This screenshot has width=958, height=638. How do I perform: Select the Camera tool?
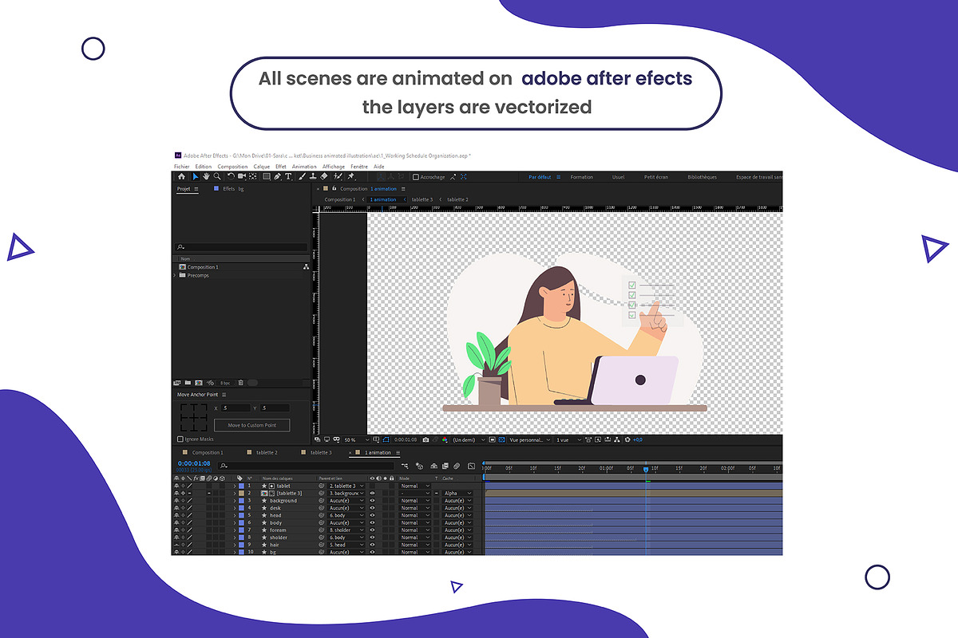point(241,177)
